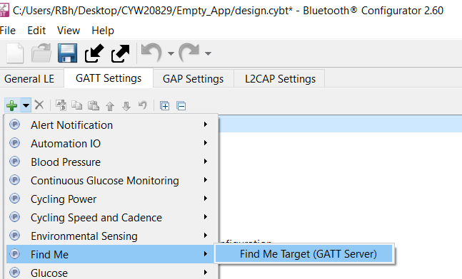Click the green plus add icon
This screenshot has width=462, height=279.
pos(12,105)
